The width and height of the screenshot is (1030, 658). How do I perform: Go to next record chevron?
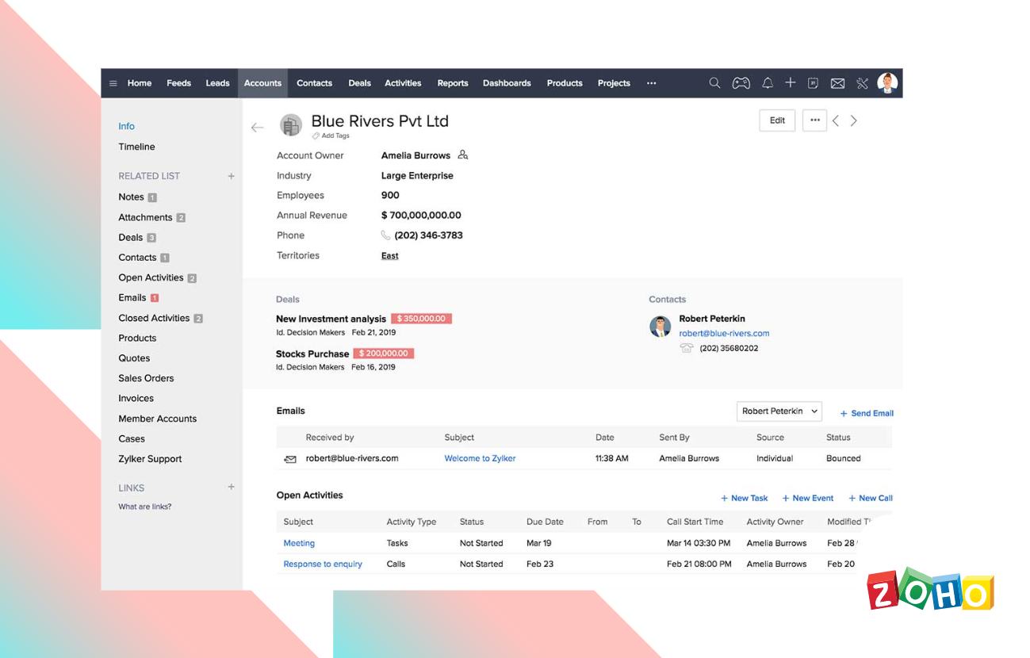click(854, 121)
